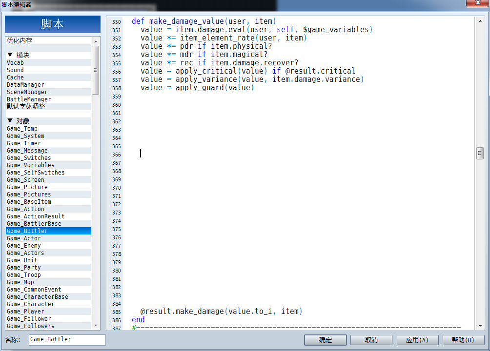Click the script list scrollbar thumb
The width and height of the screenshot is (490, 351).
click(95, 70)
